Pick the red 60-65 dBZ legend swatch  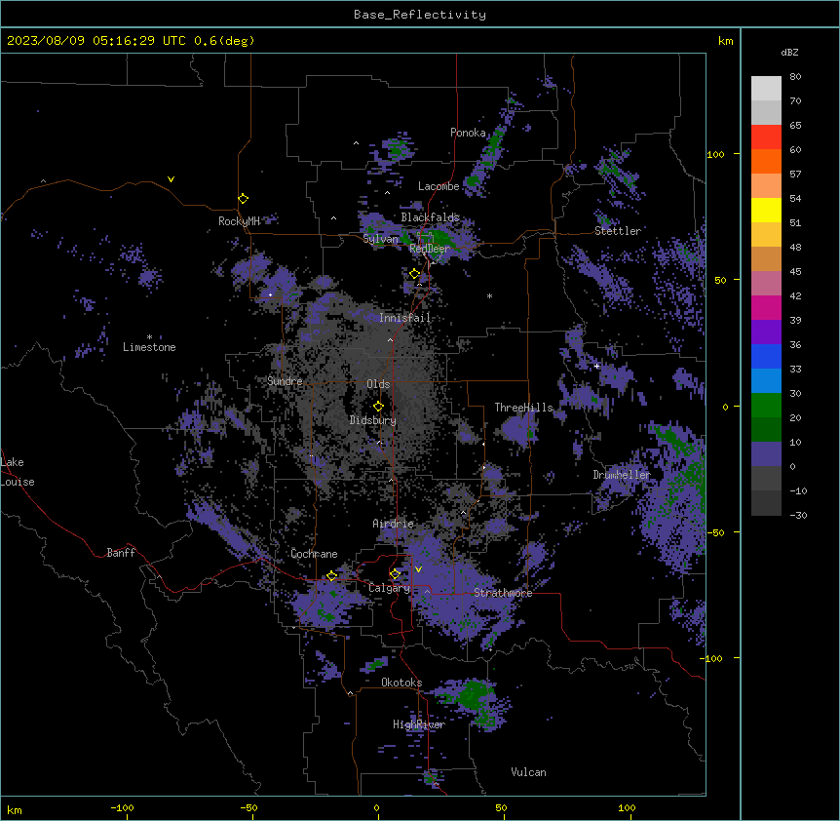click(x=766, y=137)
